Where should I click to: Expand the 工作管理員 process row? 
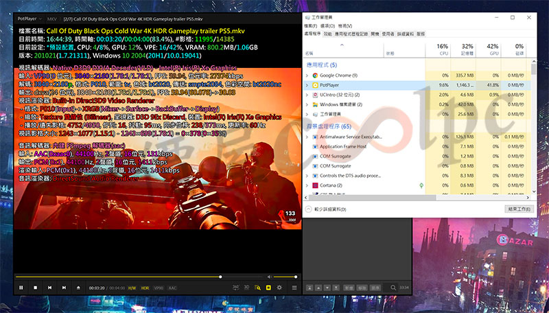pos(307,114)
